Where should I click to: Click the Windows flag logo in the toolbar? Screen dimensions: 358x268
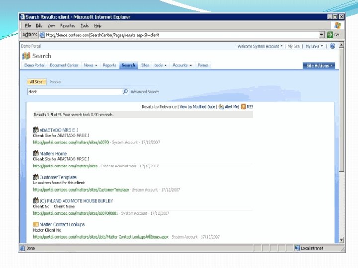(338, 25)
